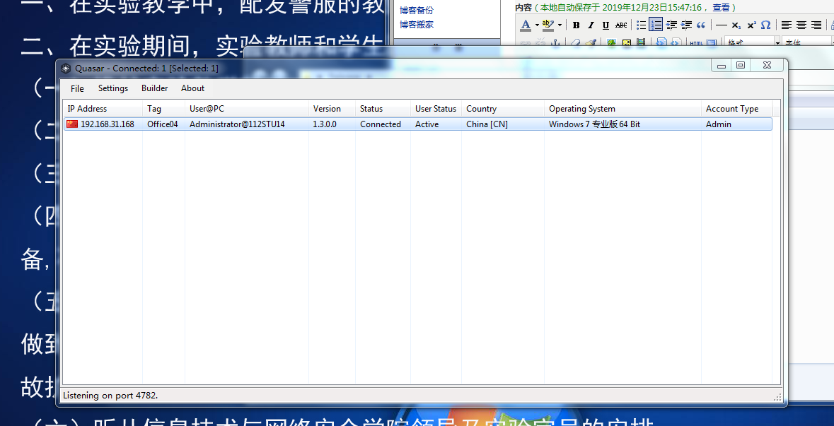
Task: Click the Admin account type cell
Action: tap(719, 124)
